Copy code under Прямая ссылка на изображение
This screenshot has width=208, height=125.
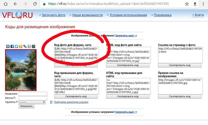tap(180, 96)
